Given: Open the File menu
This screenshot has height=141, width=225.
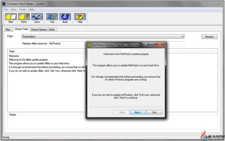Looking at the screenshot, I should [6, 9].
